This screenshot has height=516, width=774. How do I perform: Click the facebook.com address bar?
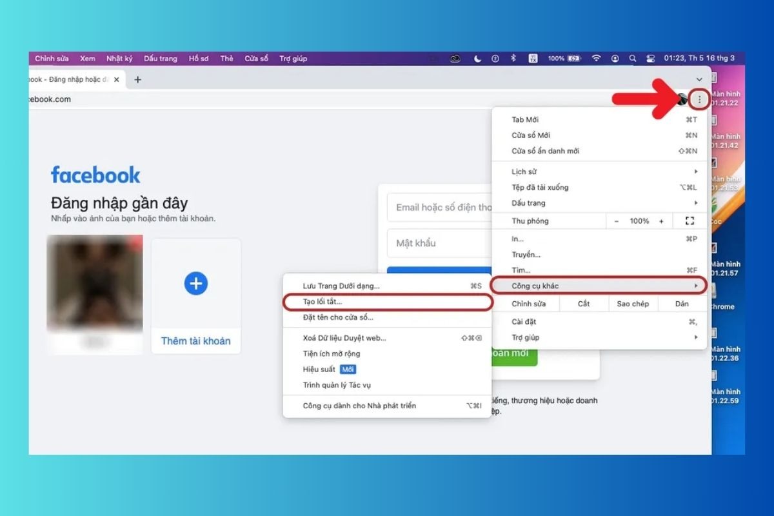click(322, 99)
